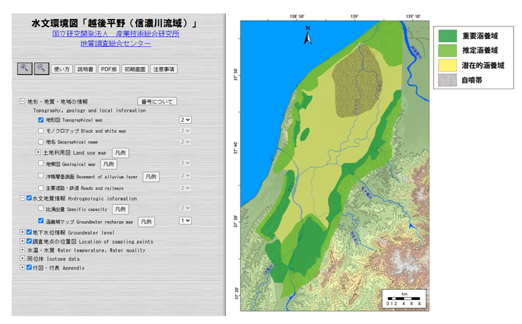The width and height of the screenshot is (522, 324).
Task: Click the km scale bar on map
Action: 404,299
